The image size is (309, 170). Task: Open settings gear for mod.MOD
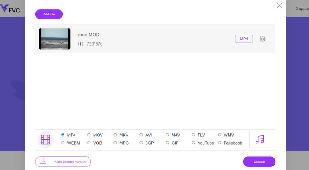click(262, 39)
